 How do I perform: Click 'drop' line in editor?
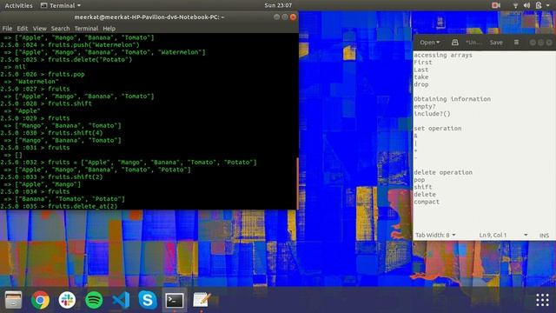point(420,84)
